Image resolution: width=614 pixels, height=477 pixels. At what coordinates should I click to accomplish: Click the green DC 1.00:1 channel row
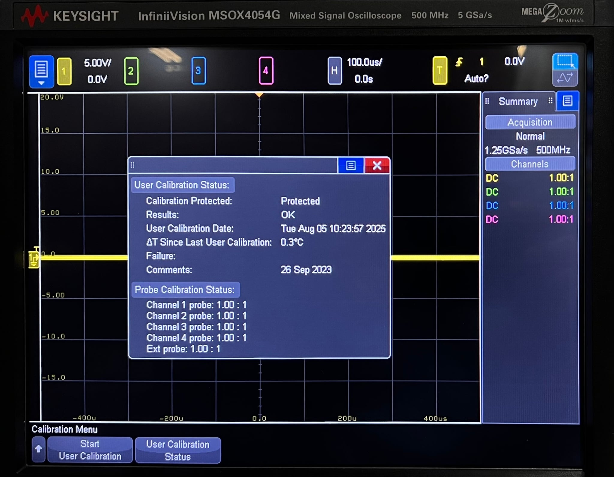529,192
